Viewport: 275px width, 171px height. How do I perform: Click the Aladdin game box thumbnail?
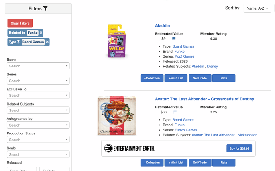116,40
